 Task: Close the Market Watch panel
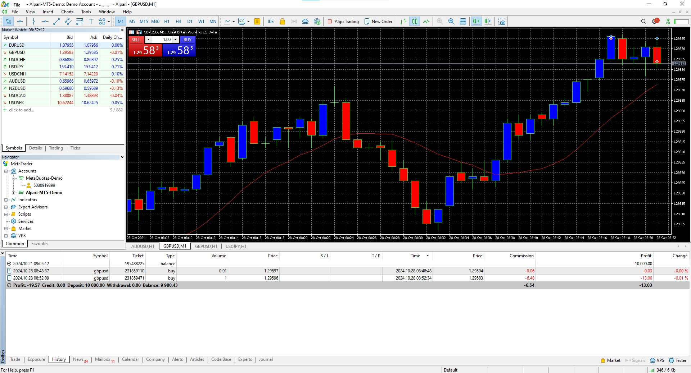click(x=122, y=30)
